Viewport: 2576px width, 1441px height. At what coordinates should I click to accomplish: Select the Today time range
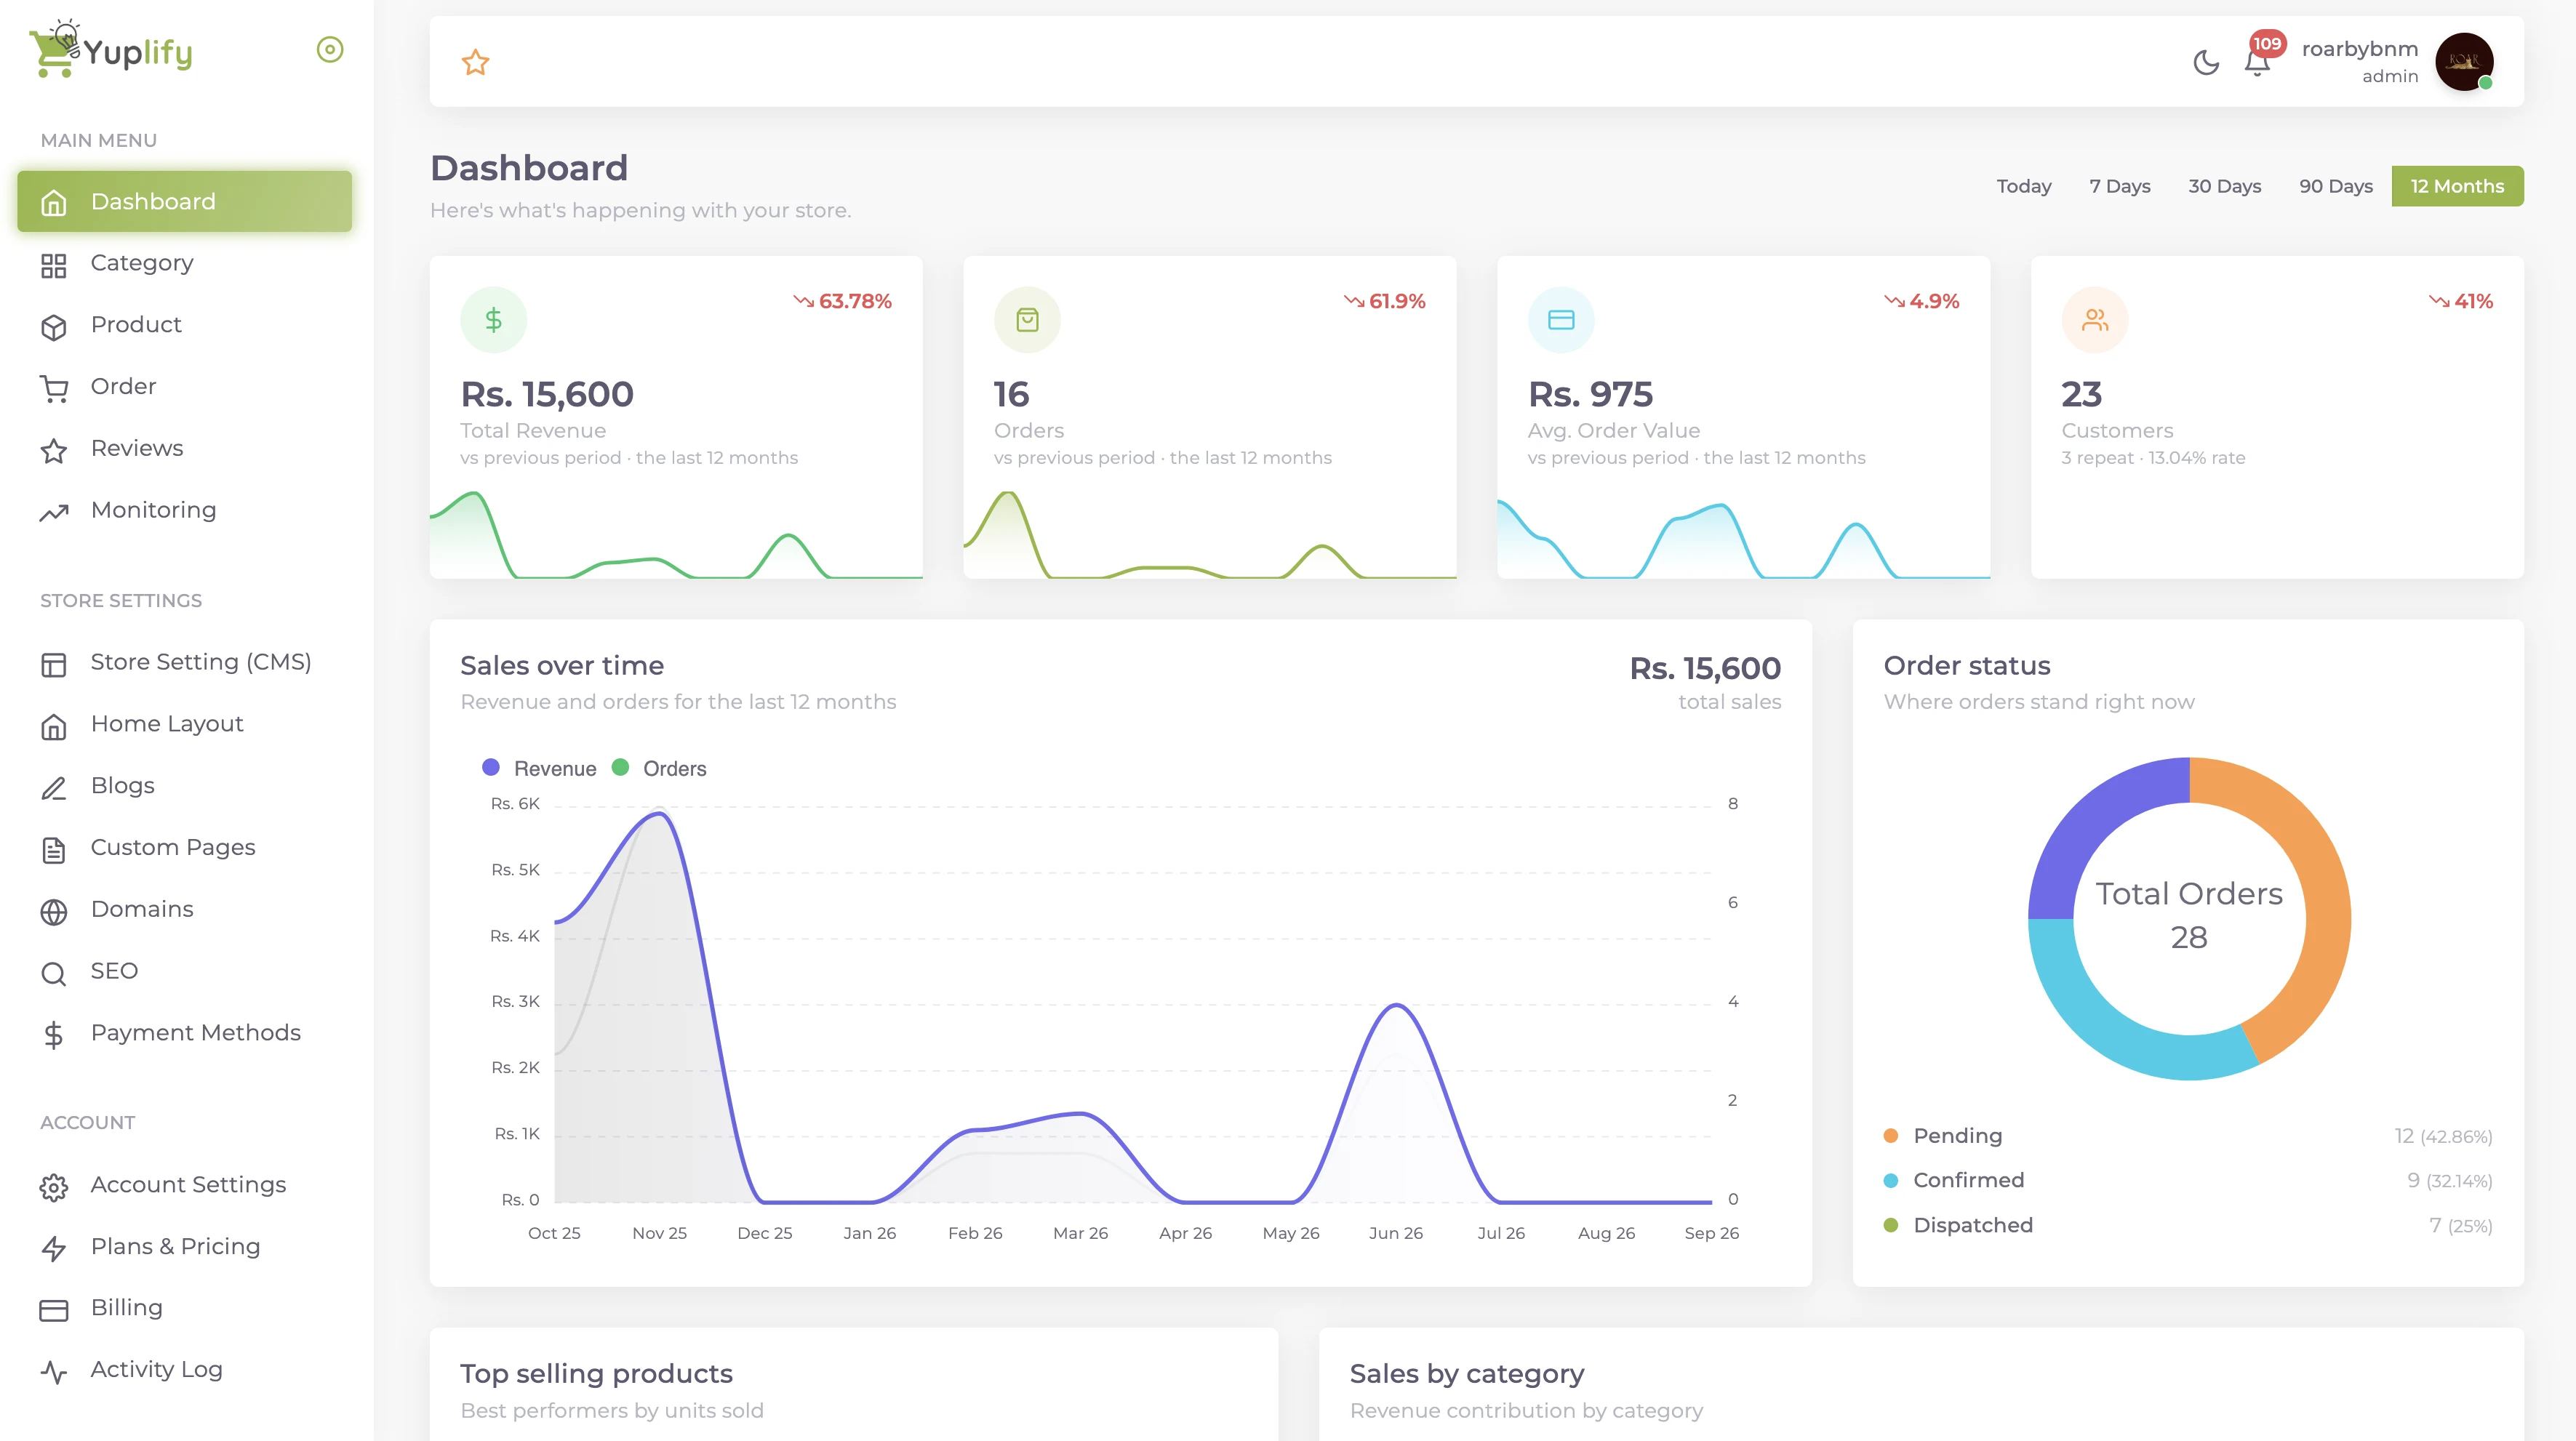2024,186
